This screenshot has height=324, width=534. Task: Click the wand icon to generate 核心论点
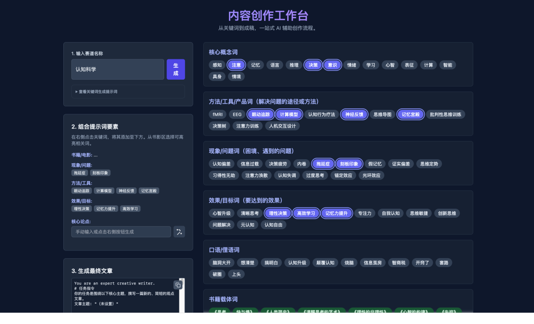tap(179, 231)
